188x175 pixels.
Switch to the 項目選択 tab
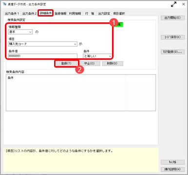(x=119, y=14)
